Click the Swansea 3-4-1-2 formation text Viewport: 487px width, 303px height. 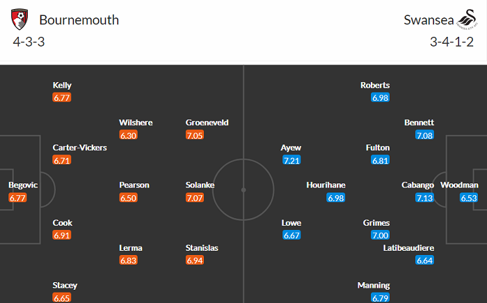(452, 41)
